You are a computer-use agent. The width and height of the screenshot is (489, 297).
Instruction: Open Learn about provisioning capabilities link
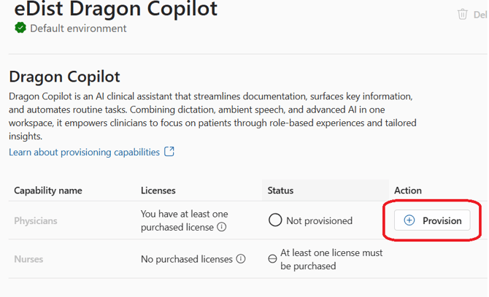(84, 152)
